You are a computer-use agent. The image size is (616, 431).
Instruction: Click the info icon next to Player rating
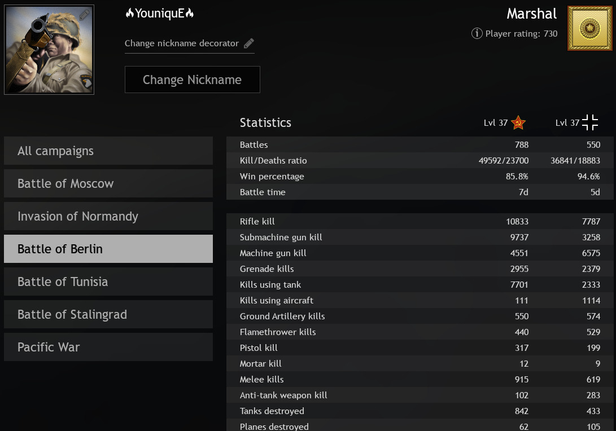pos(477,33)
